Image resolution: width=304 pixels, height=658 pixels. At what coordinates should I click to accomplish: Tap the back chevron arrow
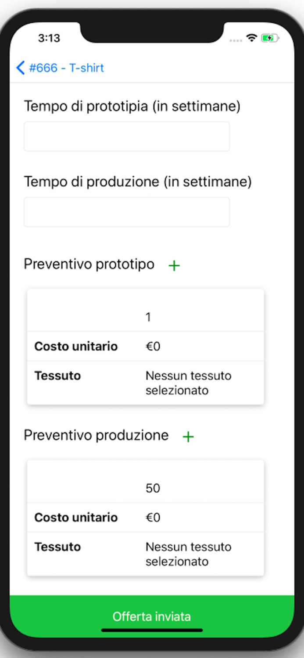20,68
